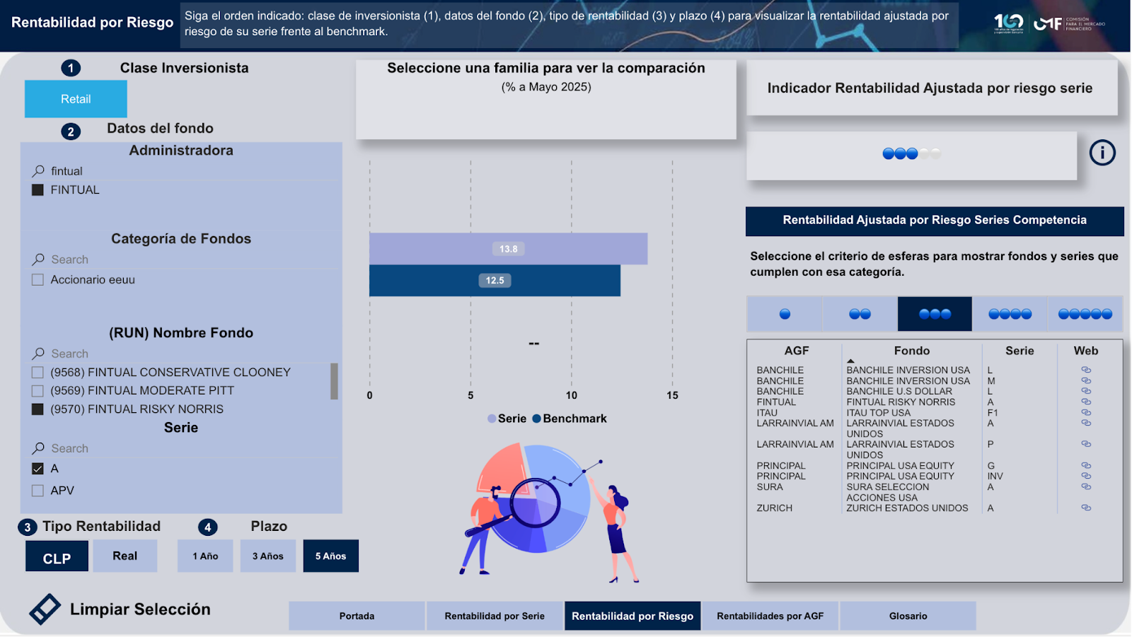Open web link for BANCHILE U.S DOLLAR
This screenshot has width=1132, height=637.
[x=1086, y=391]
